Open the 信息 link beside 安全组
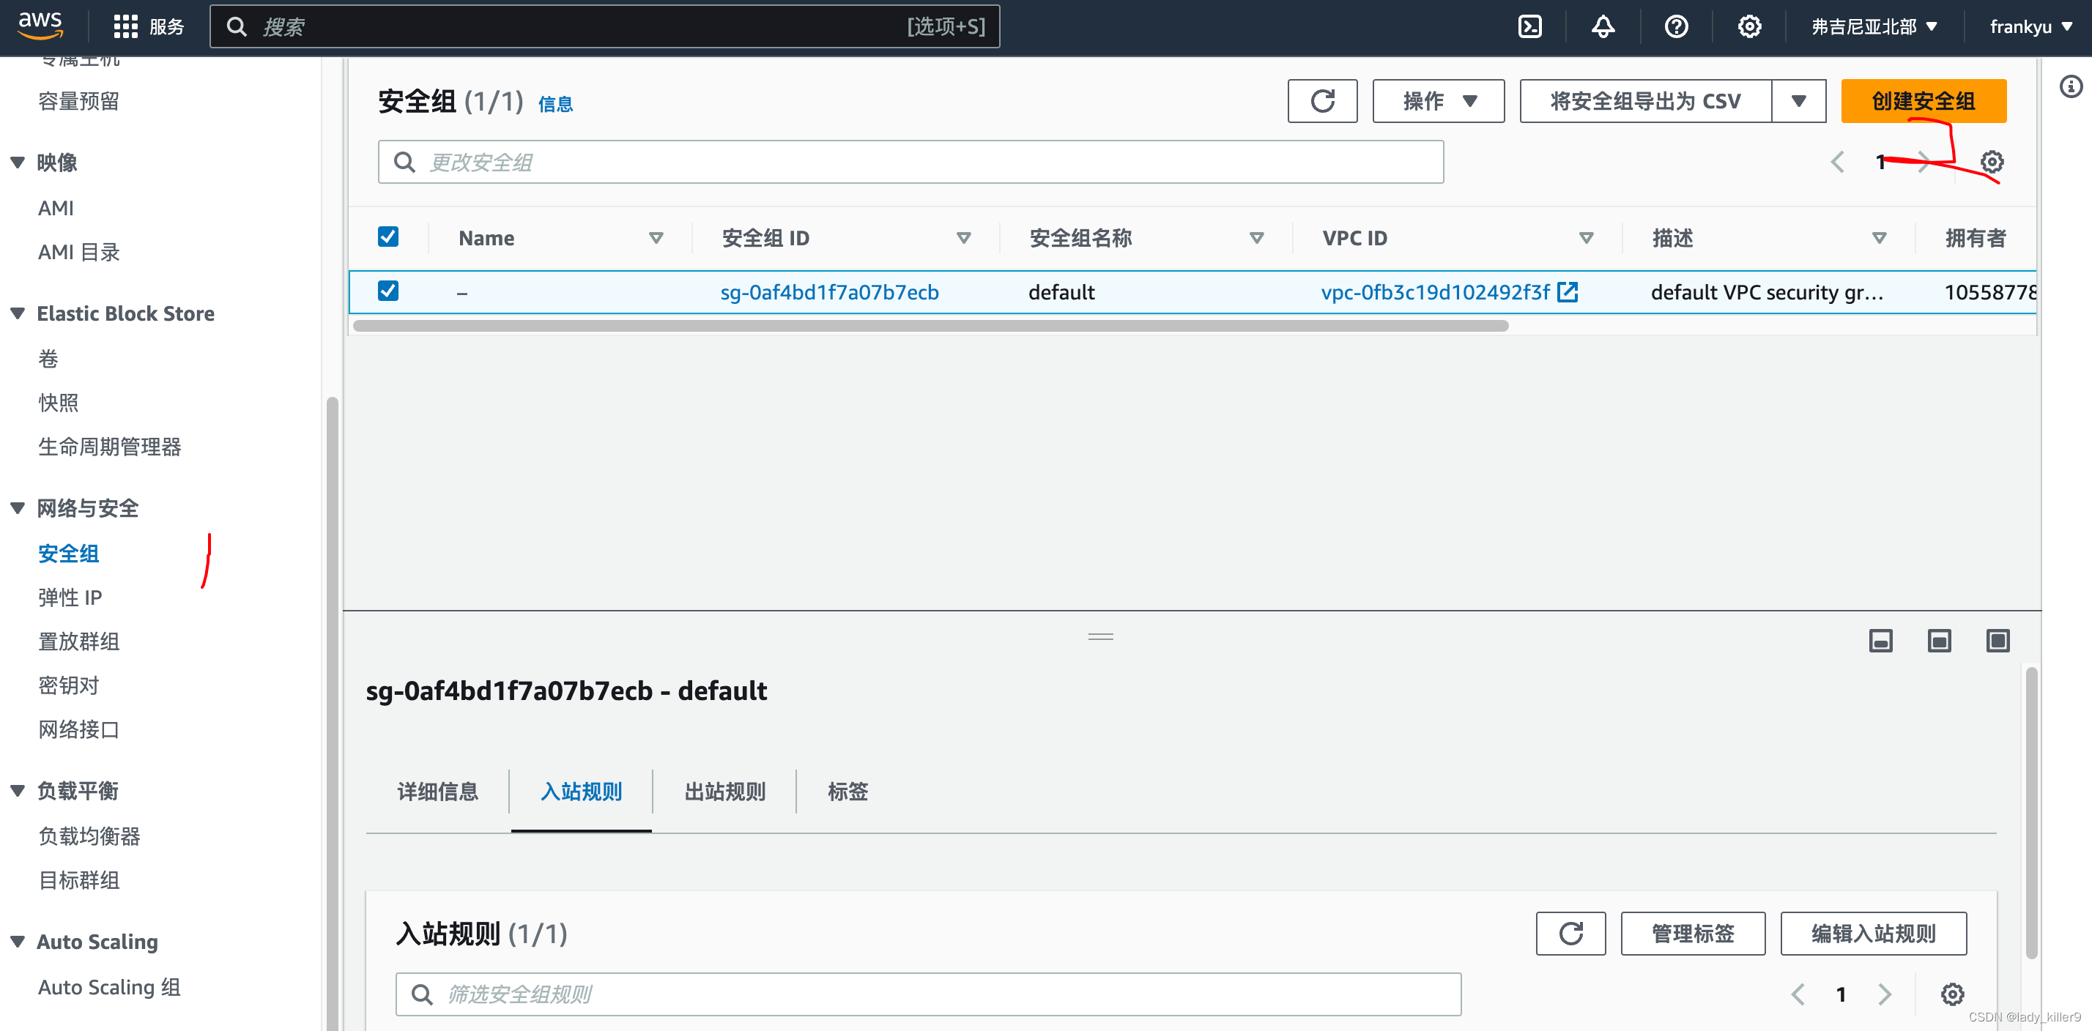The image size is (2092, 1031). 555,104
